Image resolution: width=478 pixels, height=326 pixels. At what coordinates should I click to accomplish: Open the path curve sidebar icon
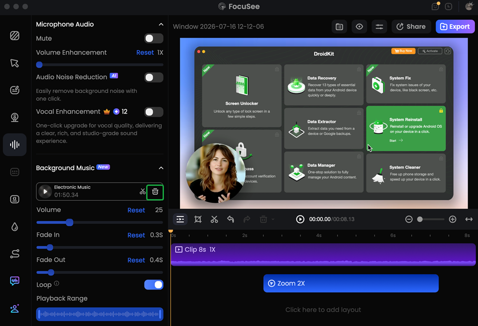[15, 254]
